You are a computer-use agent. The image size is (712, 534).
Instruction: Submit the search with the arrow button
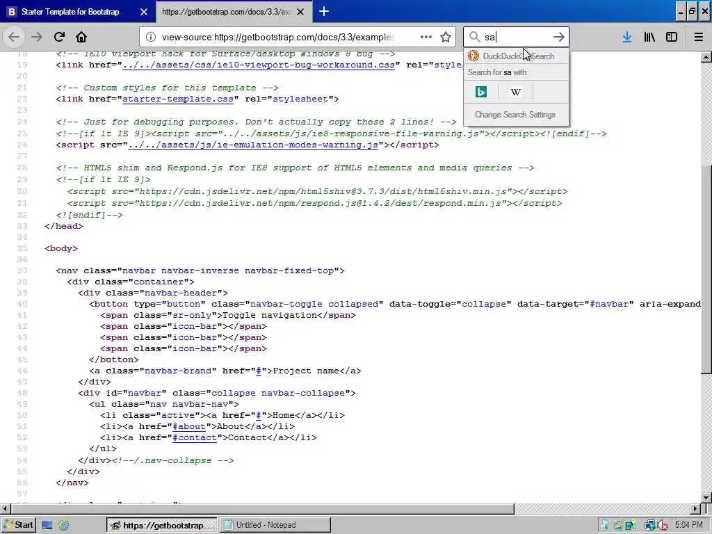558,37
